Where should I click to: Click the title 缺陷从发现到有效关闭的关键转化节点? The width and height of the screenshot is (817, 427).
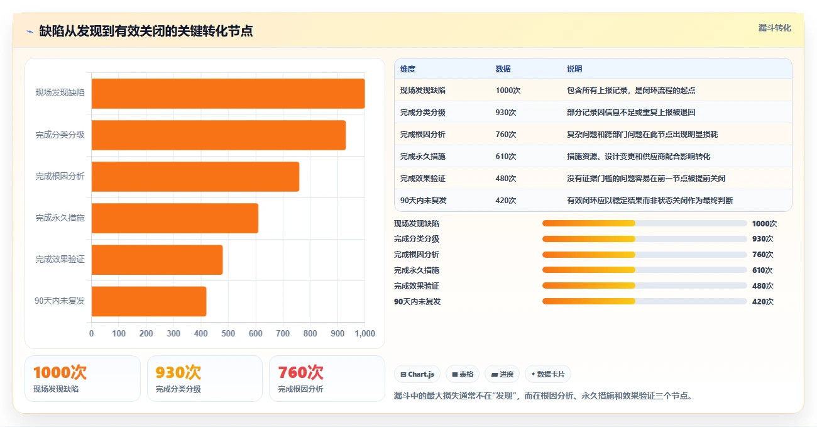[x=146, y=31]
